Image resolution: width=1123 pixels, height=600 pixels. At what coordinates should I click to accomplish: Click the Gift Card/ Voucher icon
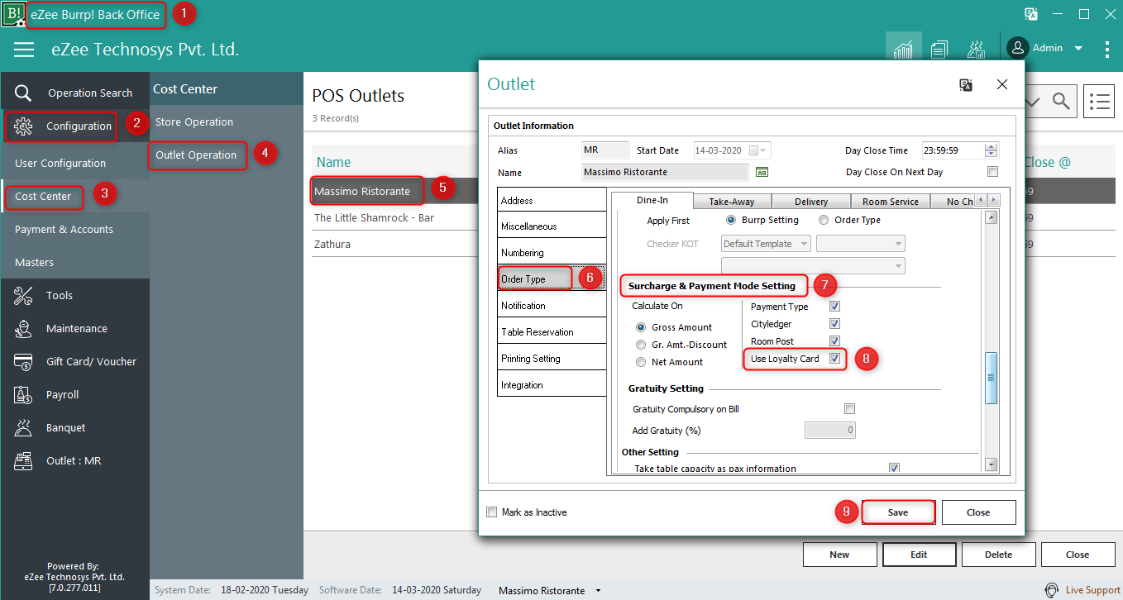23,361
